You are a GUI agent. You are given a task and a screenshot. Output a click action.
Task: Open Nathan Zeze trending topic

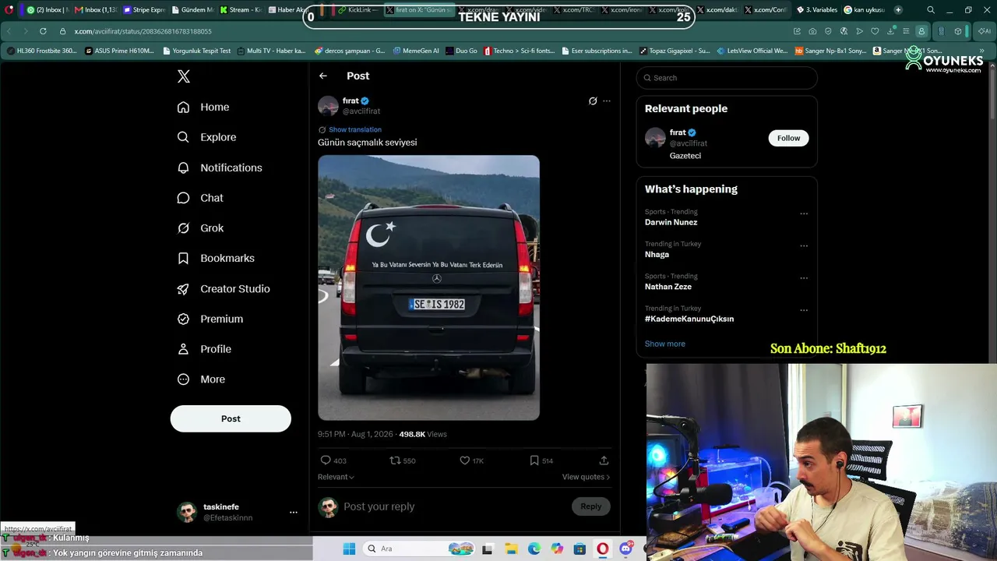(668, 287)
